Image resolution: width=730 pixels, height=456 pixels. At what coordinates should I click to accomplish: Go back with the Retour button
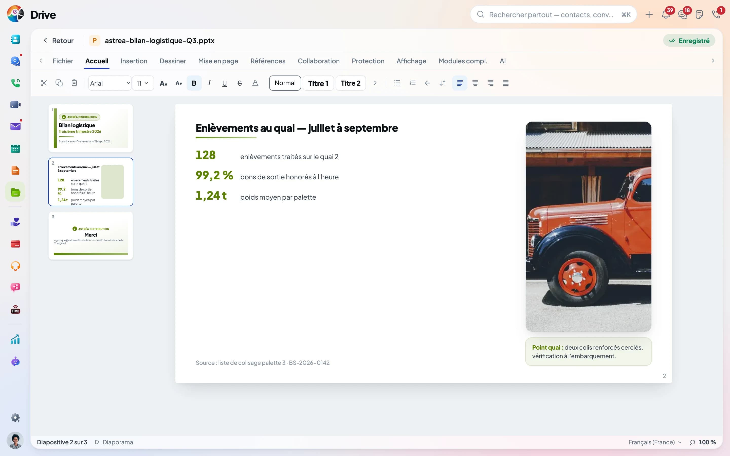tap(58, 41)
